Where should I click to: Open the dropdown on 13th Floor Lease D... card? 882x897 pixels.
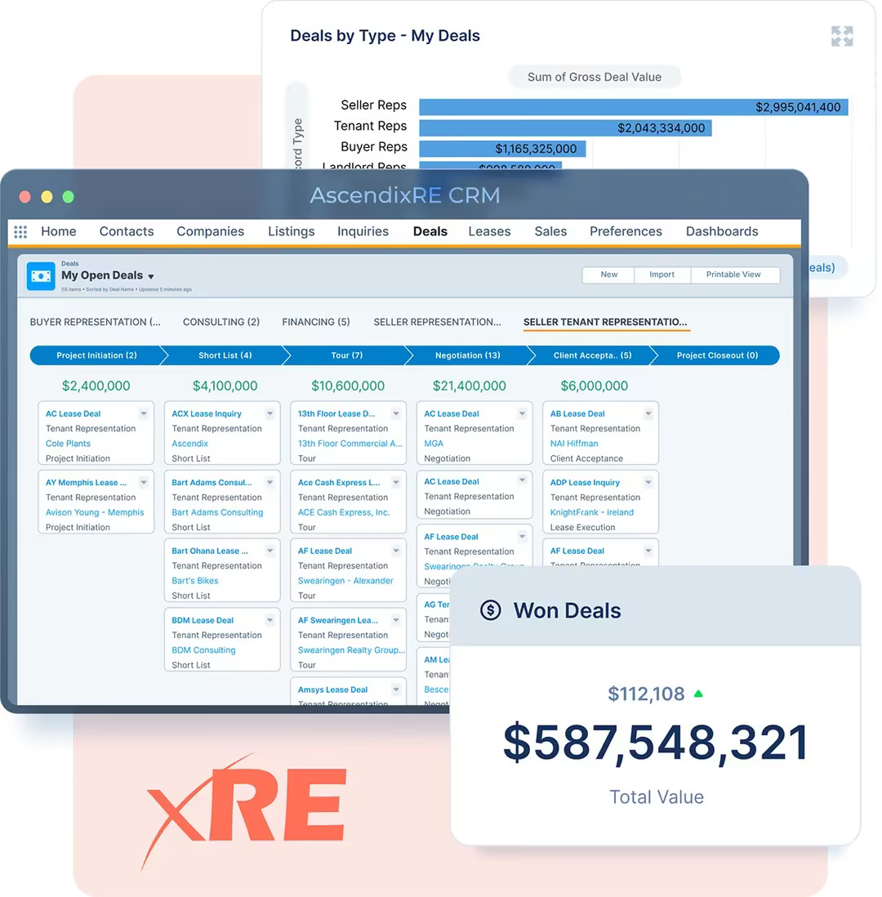click(396, 413)
